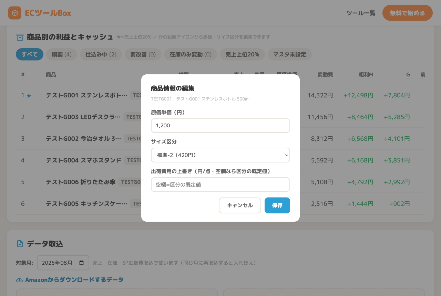Viewport: 441px width, 296px height.
Task: Click the 粗利M column header
Action: tap(366, 75)
